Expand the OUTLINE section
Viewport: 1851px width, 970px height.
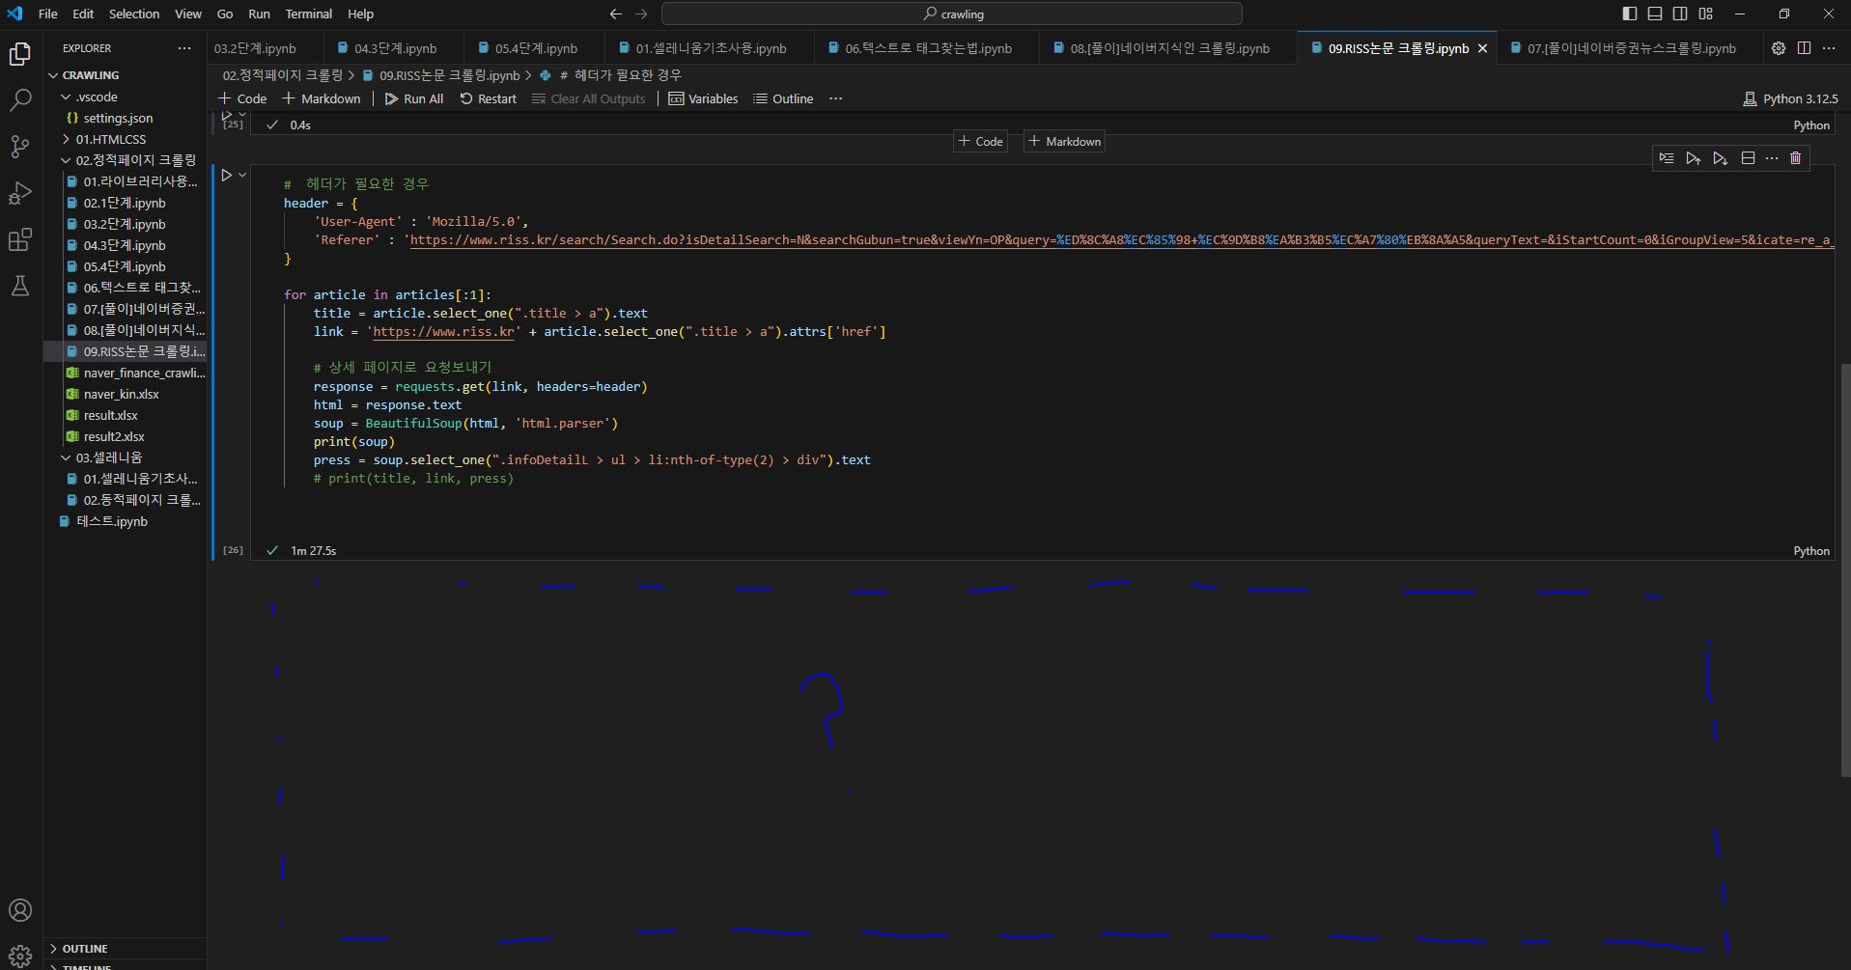pos(126,949)
